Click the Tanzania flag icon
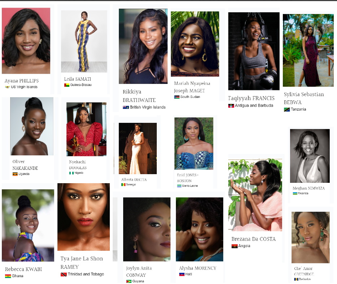The image size is (337, 284). pyautogui.click(x=287, y=109)
